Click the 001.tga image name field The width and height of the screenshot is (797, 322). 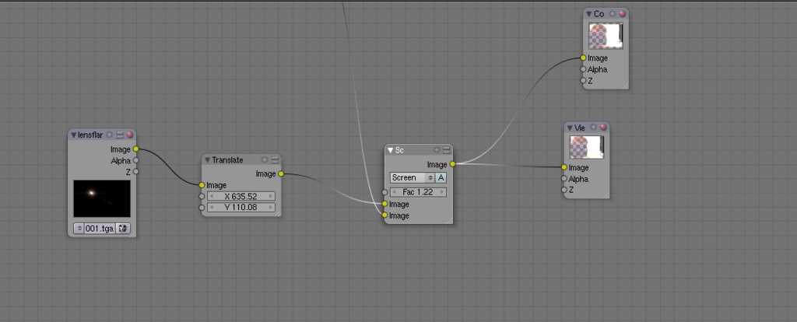click(100, 228)
